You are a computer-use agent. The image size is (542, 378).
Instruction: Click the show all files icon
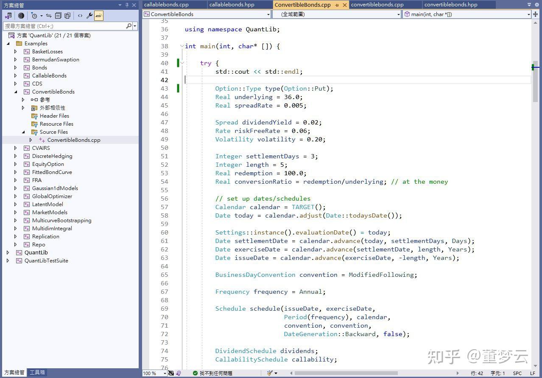pos(67,16)
